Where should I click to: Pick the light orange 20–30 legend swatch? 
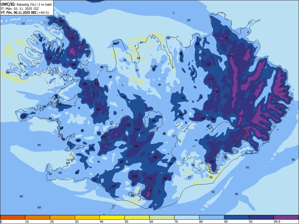62,217
